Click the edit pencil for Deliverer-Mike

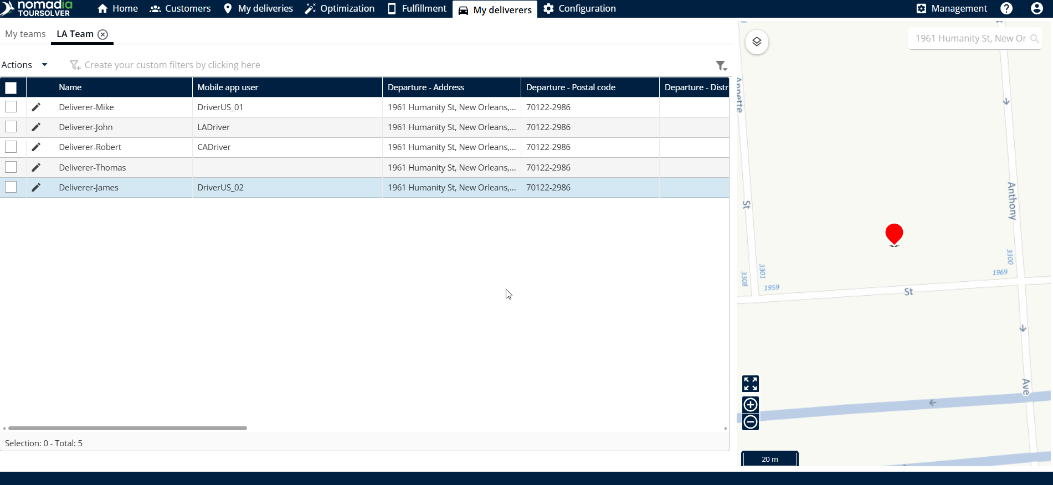coord(36,107)
